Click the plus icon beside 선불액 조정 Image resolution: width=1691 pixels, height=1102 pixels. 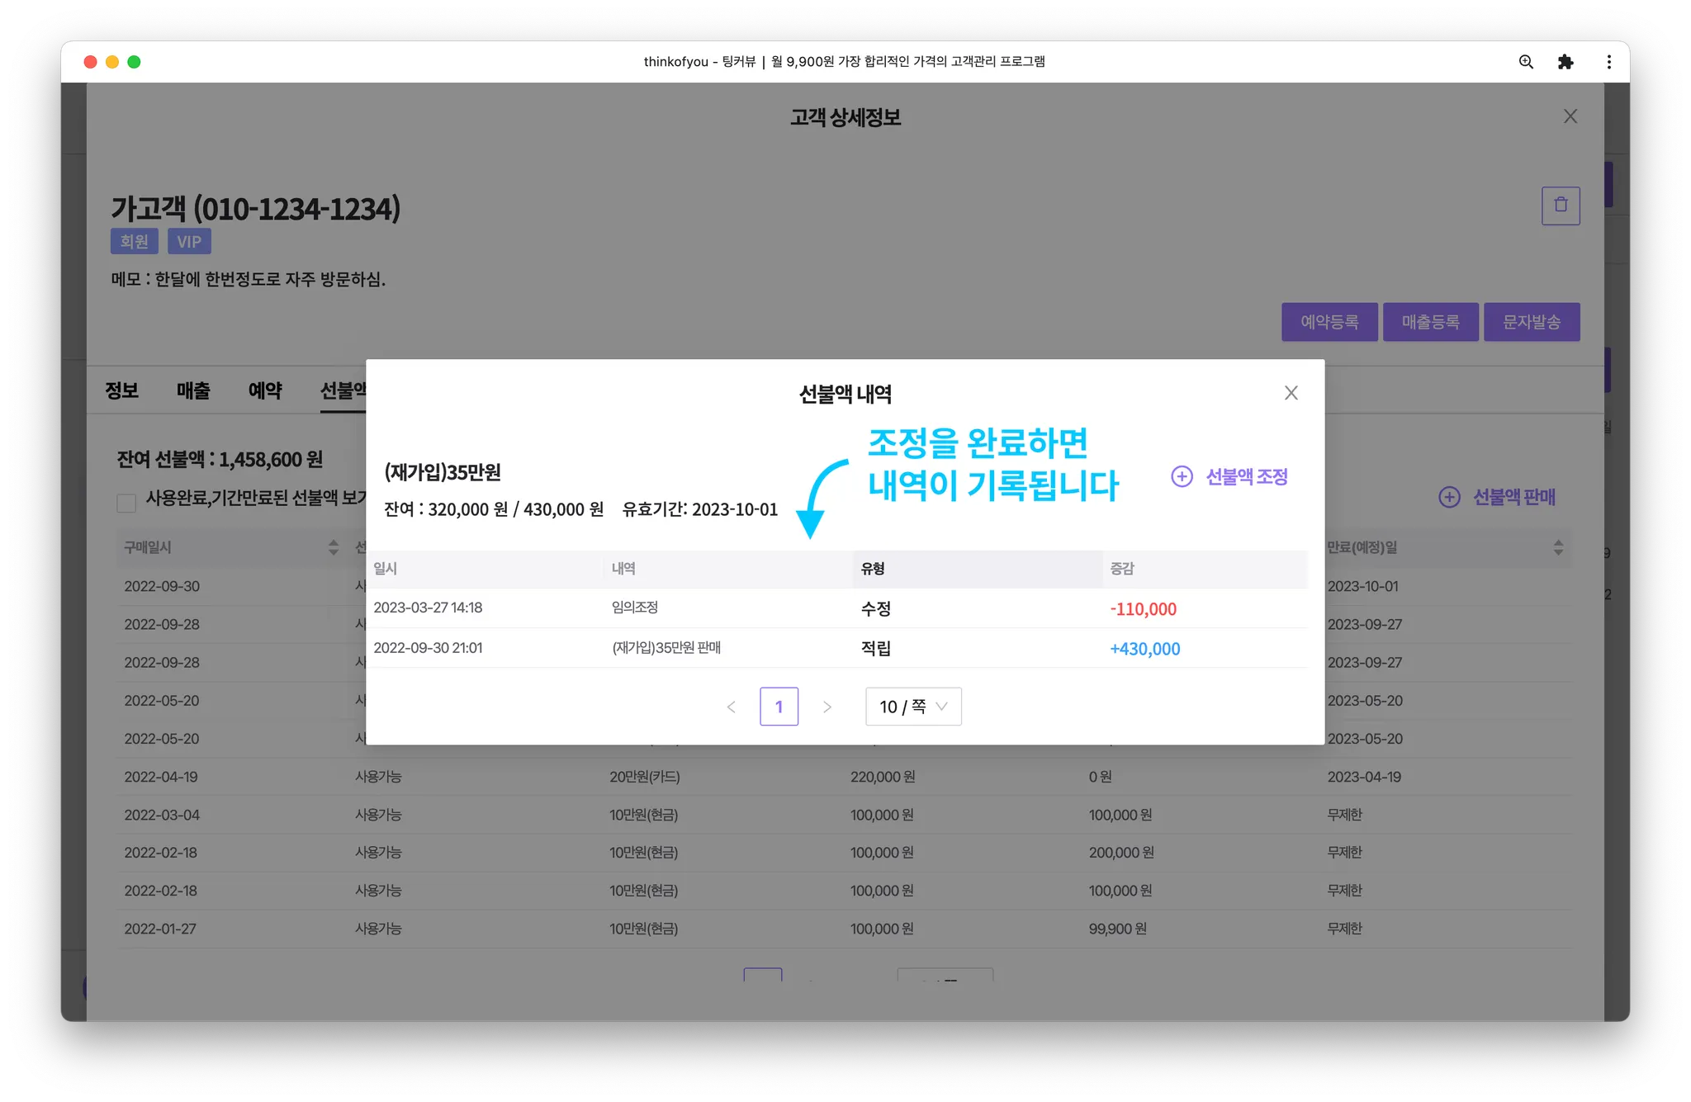[1182, 476]
